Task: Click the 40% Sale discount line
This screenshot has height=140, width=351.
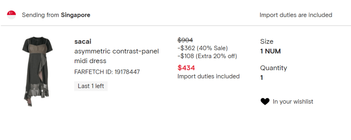Action: point(203,48)
